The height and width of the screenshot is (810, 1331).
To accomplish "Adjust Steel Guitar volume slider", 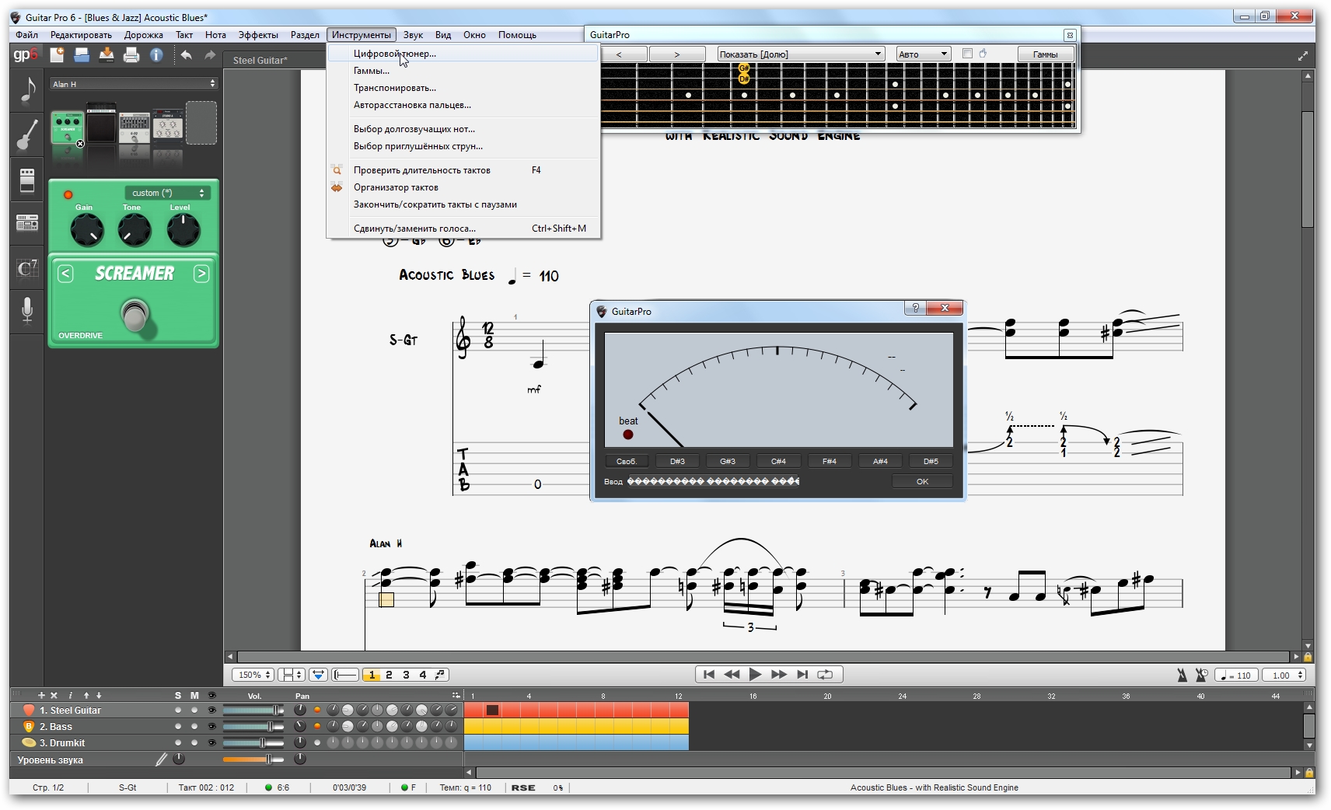I will [x=253, y=710].
